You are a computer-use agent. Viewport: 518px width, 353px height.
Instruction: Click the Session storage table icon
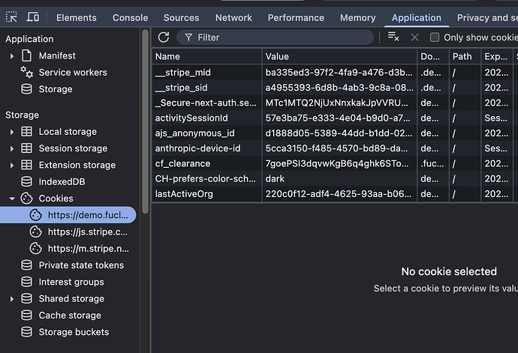[27, 148]
